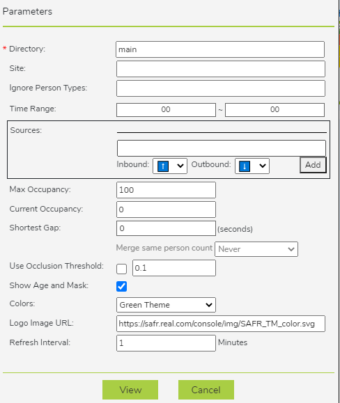Focus the Directory field containing main
The height and width of the screenshot is (403, 340).
tap(220, 49)
